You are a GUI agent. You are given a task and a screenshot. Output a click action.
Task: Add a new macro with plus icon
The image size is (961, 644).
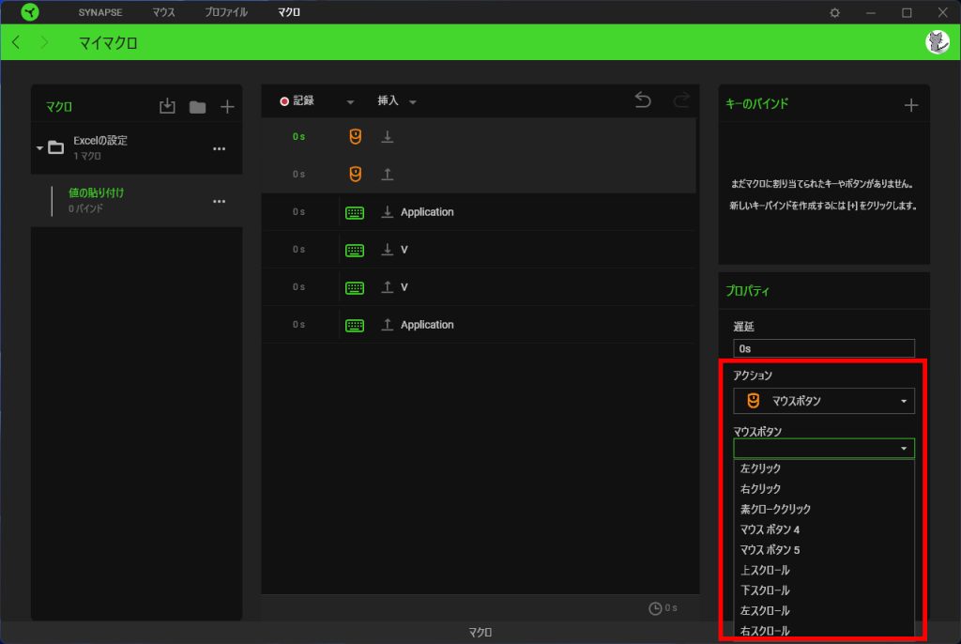(227, 107)
